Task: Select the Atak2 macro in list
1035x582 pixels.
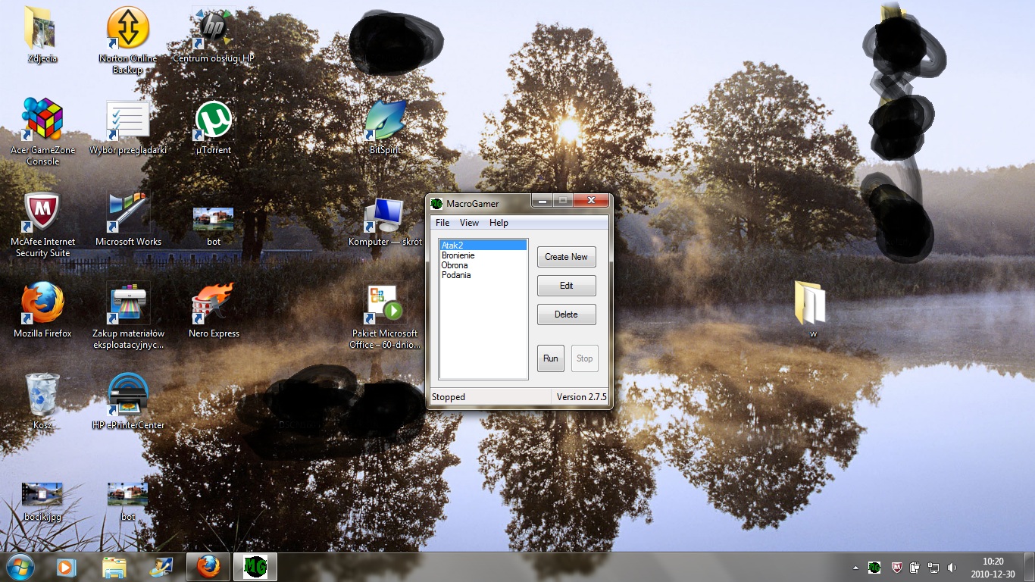Action: [x=483, y=246]
